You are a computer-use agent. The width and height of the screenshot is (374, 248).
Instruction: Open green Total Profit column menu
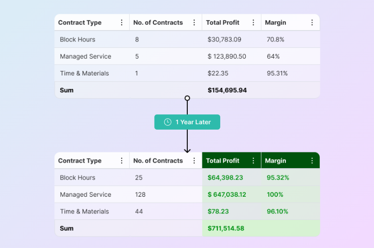click(x=253, y=161)
